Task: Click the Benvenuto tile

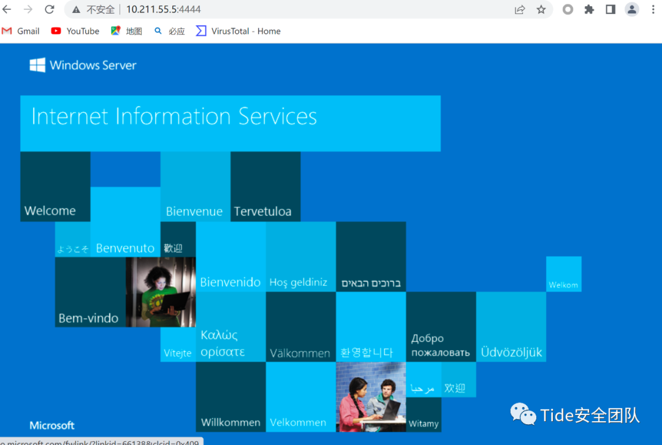Action: tap(126, 222)
